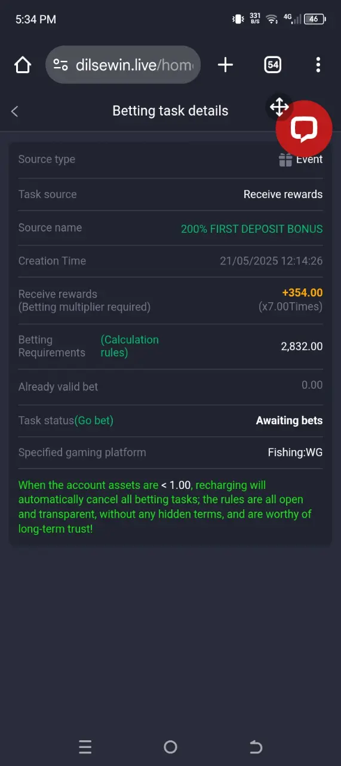The image size is (341, 766).
Task: Tap the Event gift icon
Action: tap(285, 160)
